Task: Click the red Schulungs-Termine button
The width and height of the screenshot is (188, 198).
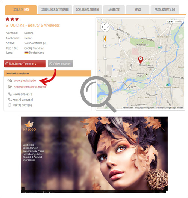Action: pyautogui.click(x=25, y=63)
